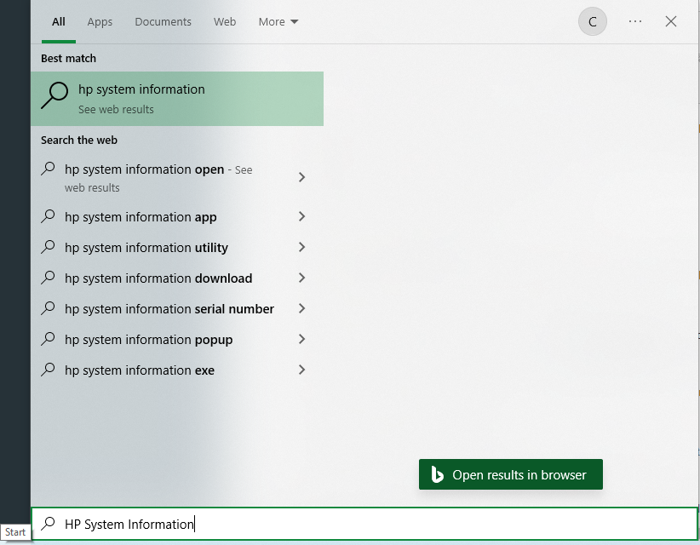Expand chevron for 'serial number' suggestion

click(301, 308)
